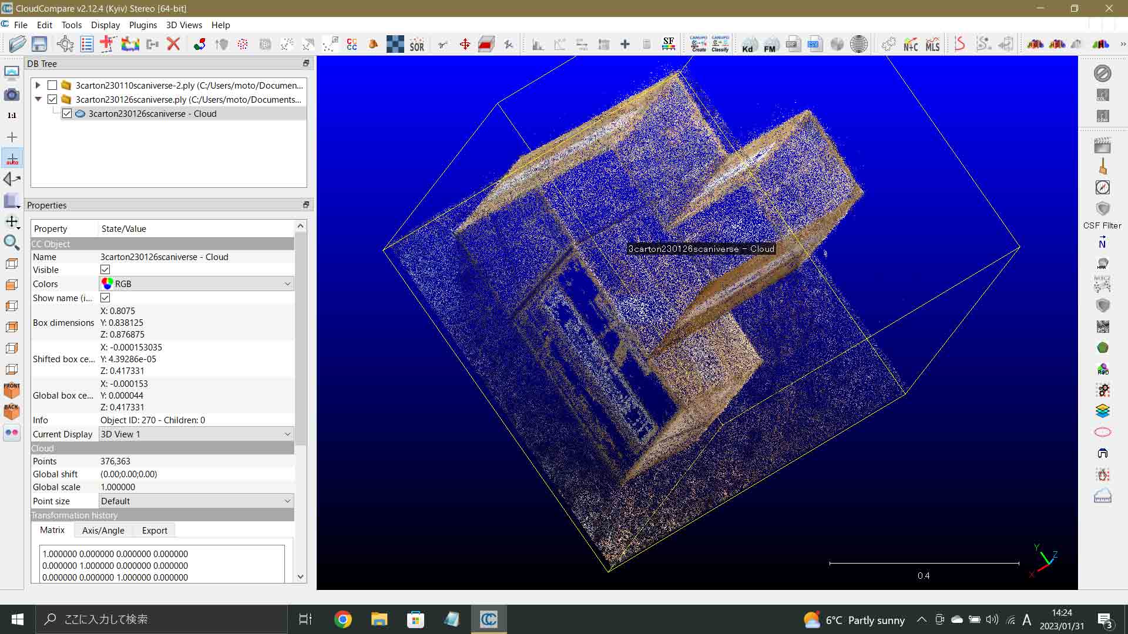Open the Kd-tree computation tool
Screen dimensions: 1128x634
(x=747, y=44)
